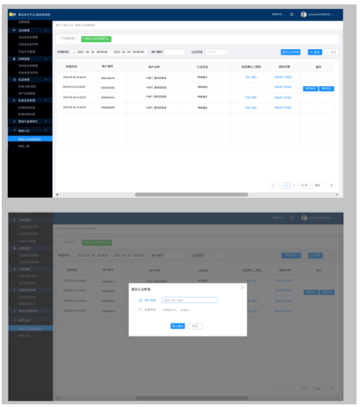This screenshot has width=360, height=407.
Task: Click the user avatar in top window header
Action: point(304,14)
